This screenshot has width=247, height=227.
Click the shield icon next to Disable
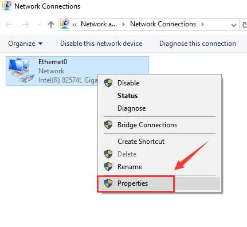click(108, 83)
